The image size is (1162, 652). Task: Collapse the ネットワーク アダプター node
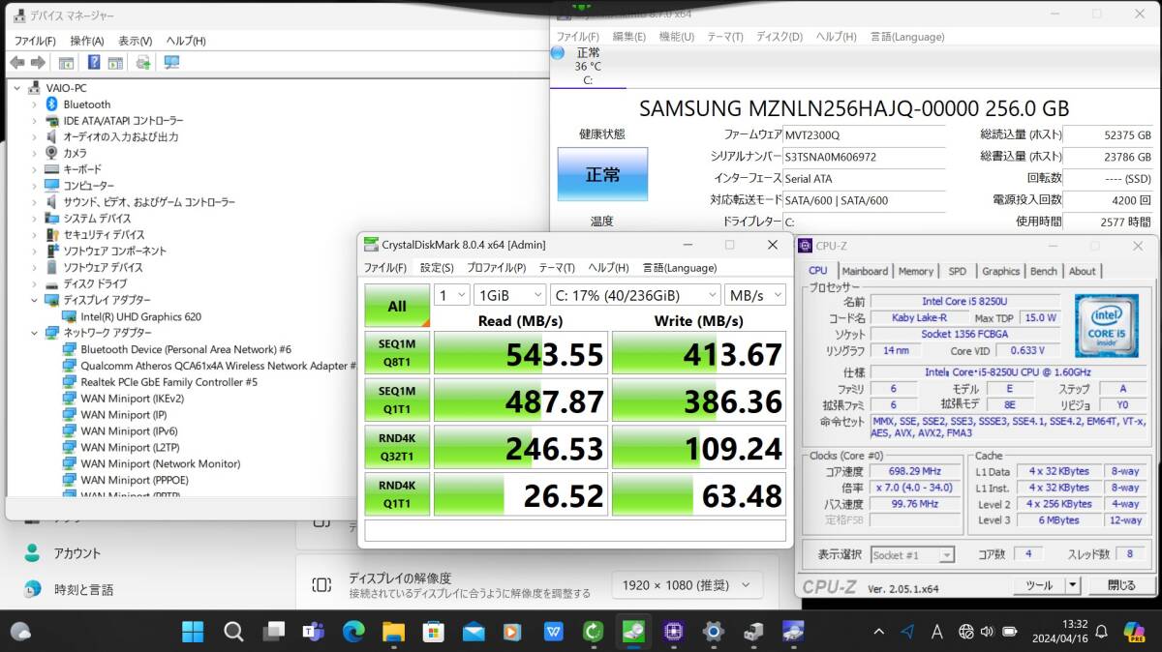[x=35, y=333]
